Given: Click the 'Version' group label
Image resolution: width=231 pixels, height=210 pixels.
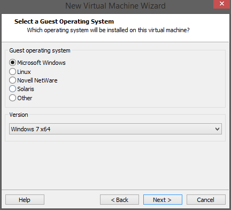Looking at the screenshot, I should pyautogui.click(x=19, y=115).
